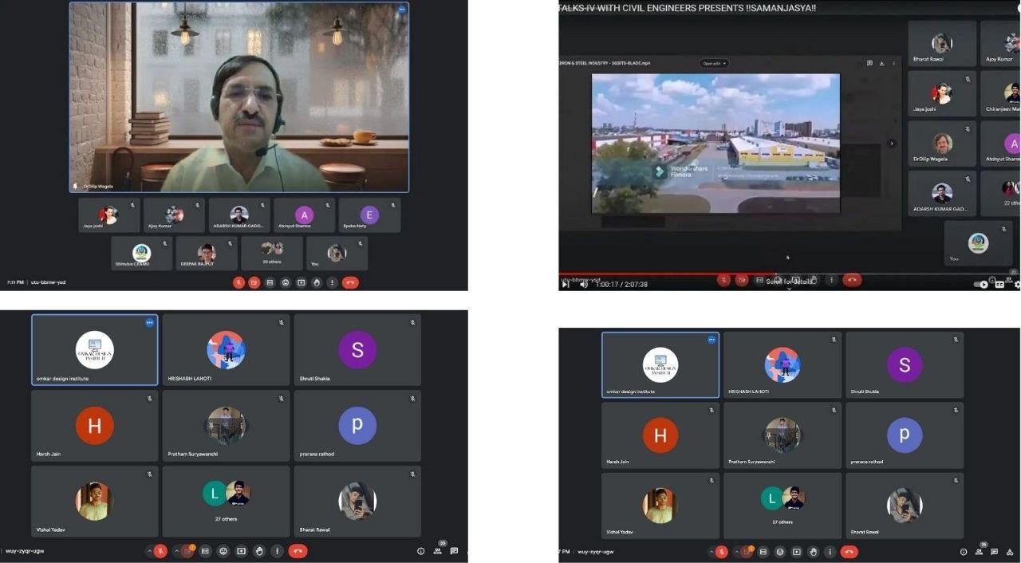Open more options in the lower-right meeting toolbar
Viewport: 1021px width, 563px height.
click(830, 552)
